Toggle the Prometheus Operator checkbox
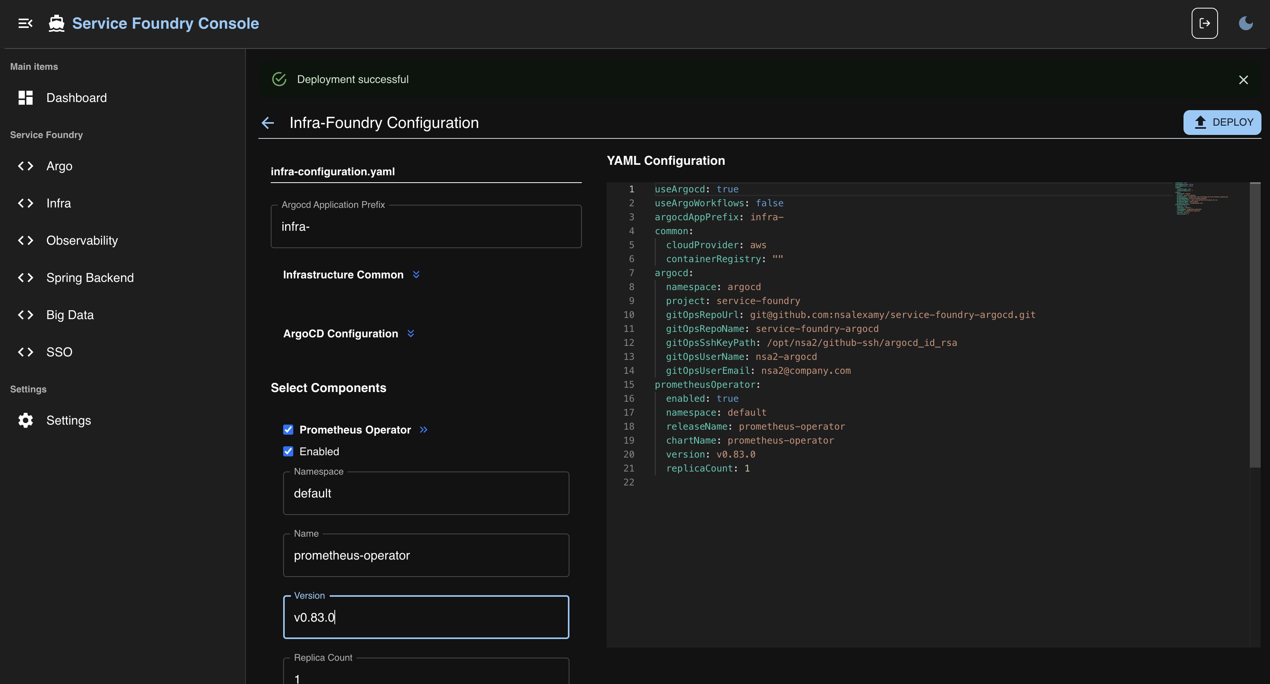Screen dimensions: 1270x684 pos(288,430)
